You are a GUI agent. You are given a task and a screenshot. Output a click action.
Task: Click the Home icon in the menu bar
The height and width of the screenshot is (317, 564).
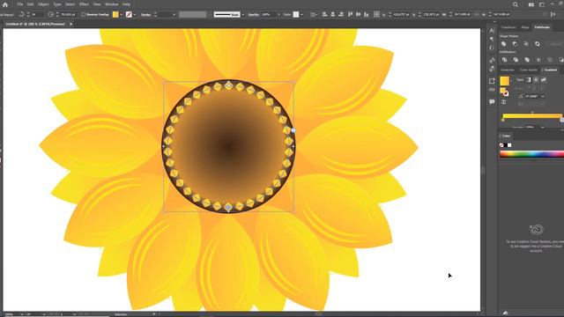5,4
